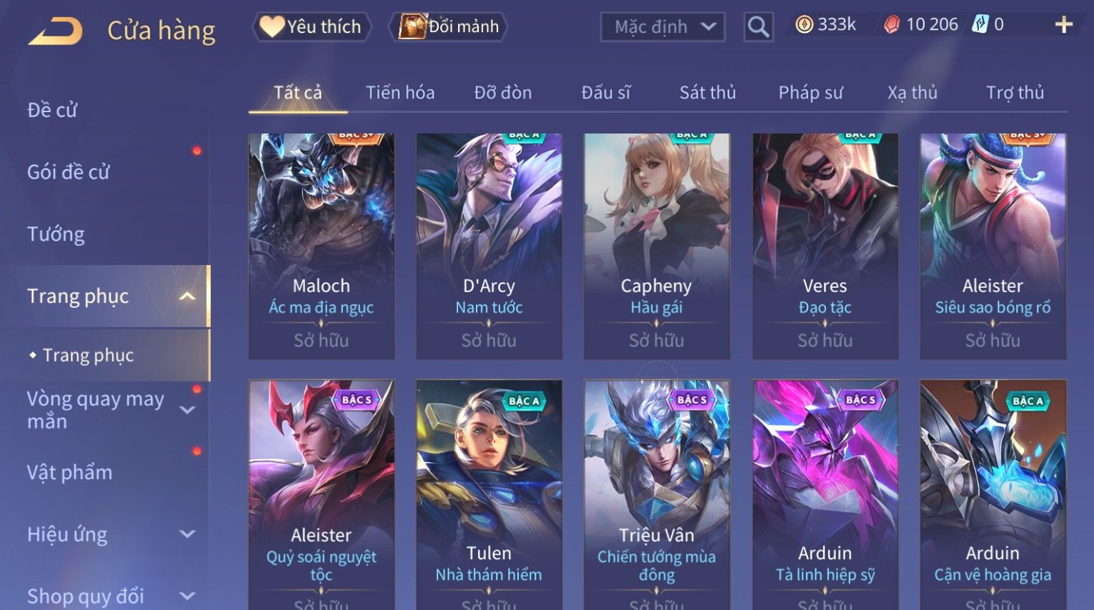Tap the red gem currency icon

click(x=892, y=25)
